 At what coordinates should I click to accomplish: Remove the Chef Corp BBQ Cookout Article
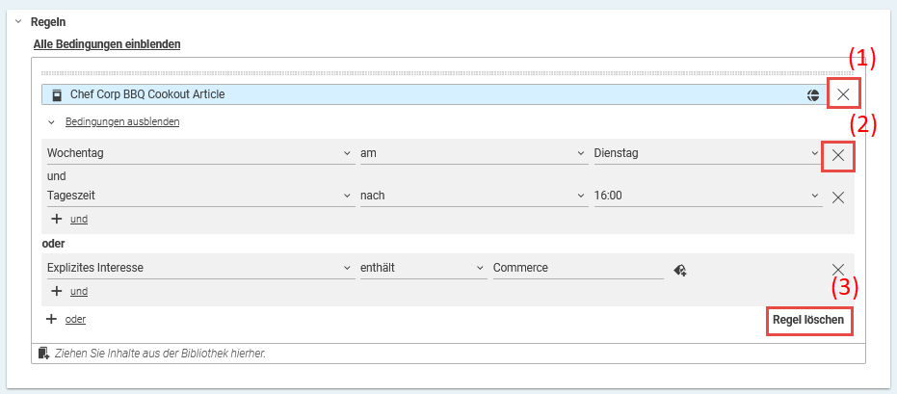(x=843, y=94)
